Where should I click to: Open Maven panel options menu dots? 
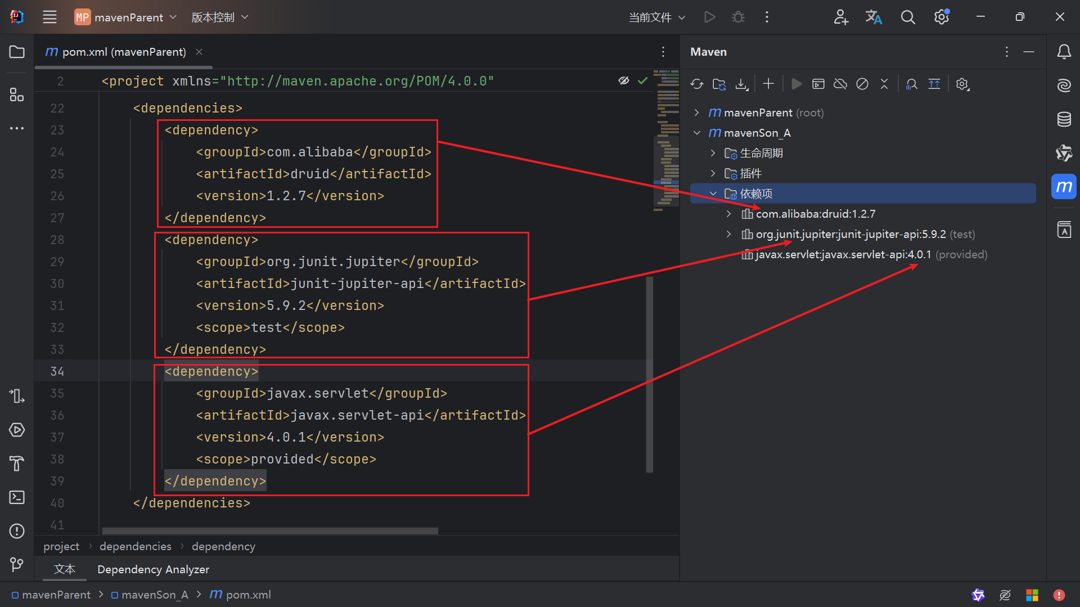click(x=1007, y=52)
